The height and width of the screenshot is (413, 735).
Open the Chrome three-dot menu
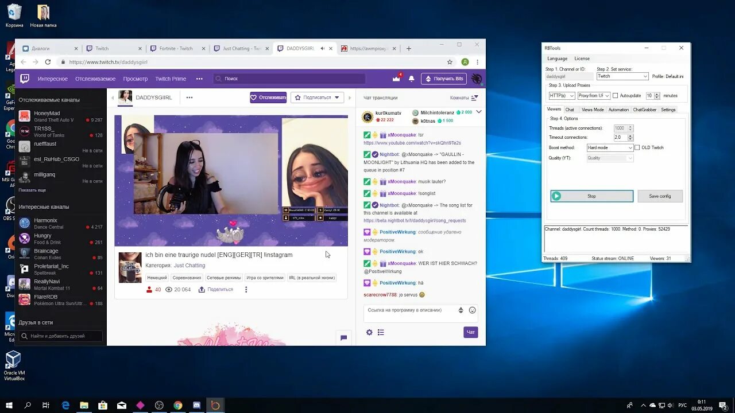click(x=477, y=62)
